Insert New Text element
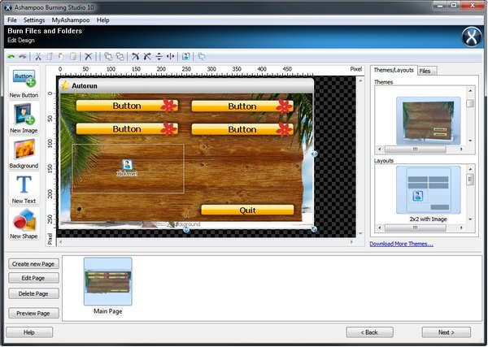Viewport: 488px width, 347px height. tap(24, 188)
